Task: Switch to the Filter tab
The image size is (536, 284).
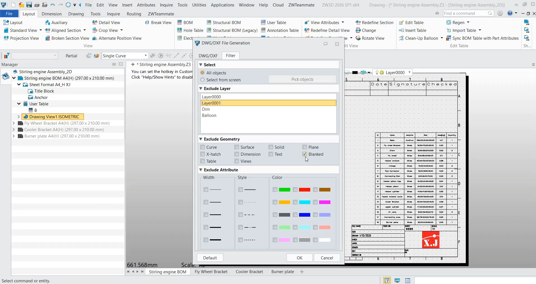Action: [x=230, y=56]
